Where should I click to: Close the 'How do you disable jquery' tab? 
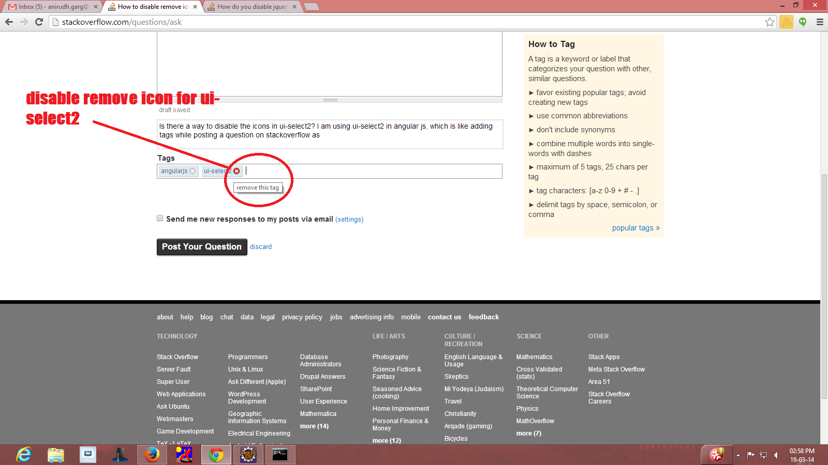(294, 7)
